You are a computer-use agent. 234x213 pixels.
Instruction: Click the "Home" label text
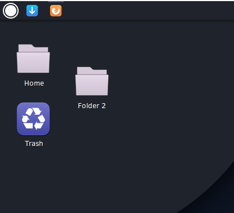(34, 83)
